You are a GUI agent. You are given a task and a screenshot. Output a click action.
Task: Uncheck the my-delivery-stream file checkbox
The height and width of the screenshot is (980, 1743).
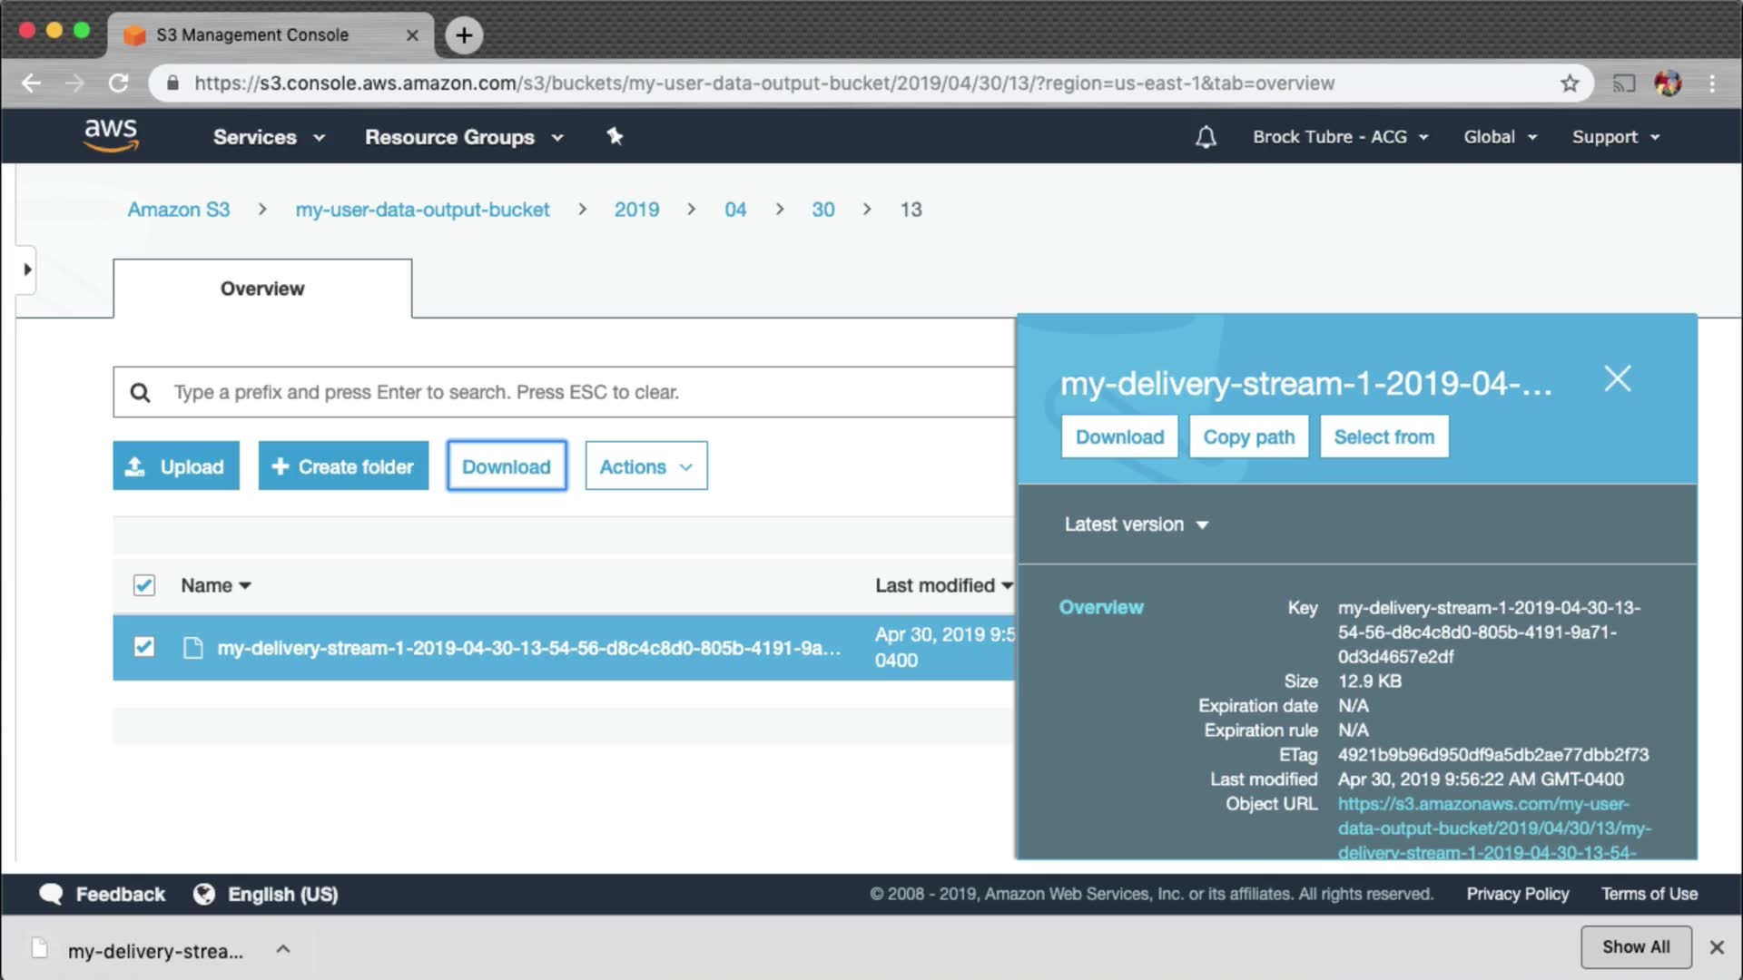(x=144, y=647)
